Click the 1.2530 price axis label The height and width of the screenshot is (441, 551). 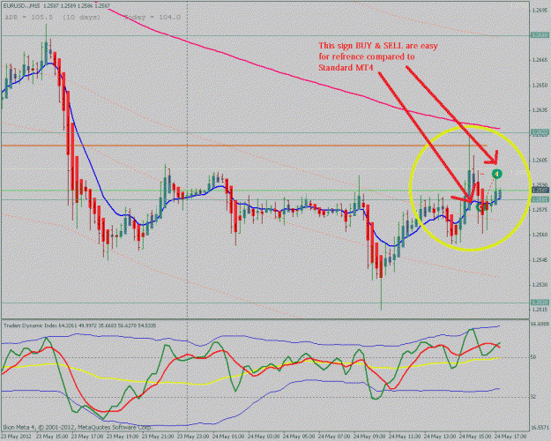(540, 285)
